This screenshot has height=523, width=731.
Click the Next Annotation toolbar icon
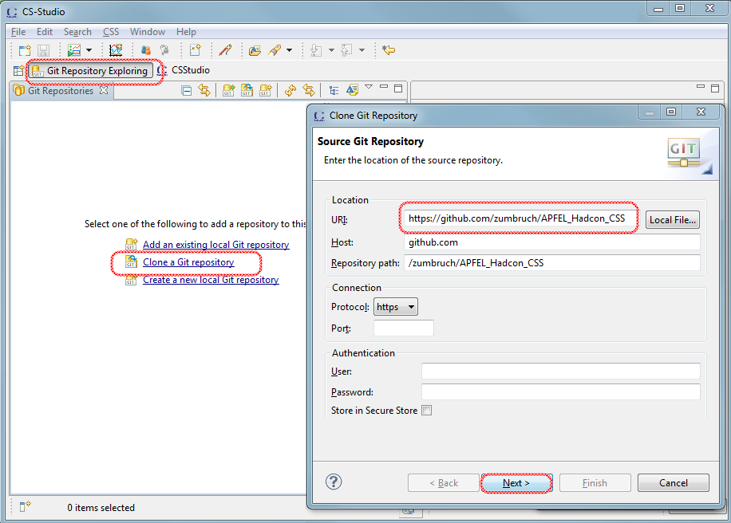pyautogui.click(x=316, y=50)
